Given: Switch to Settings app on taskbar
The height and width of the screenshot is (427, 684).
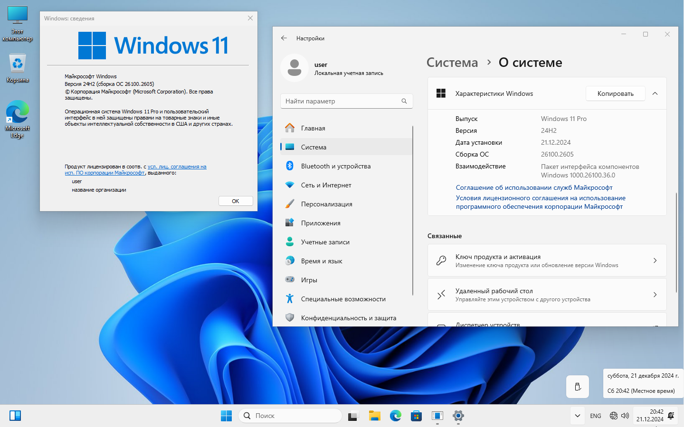Looking at the screenshot, I should tap(458, 416).
